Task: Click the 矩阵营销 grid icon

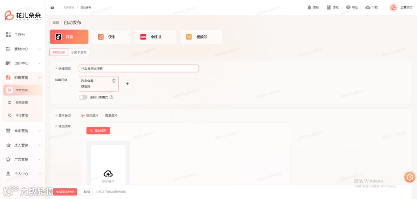Action: (8, 77)
